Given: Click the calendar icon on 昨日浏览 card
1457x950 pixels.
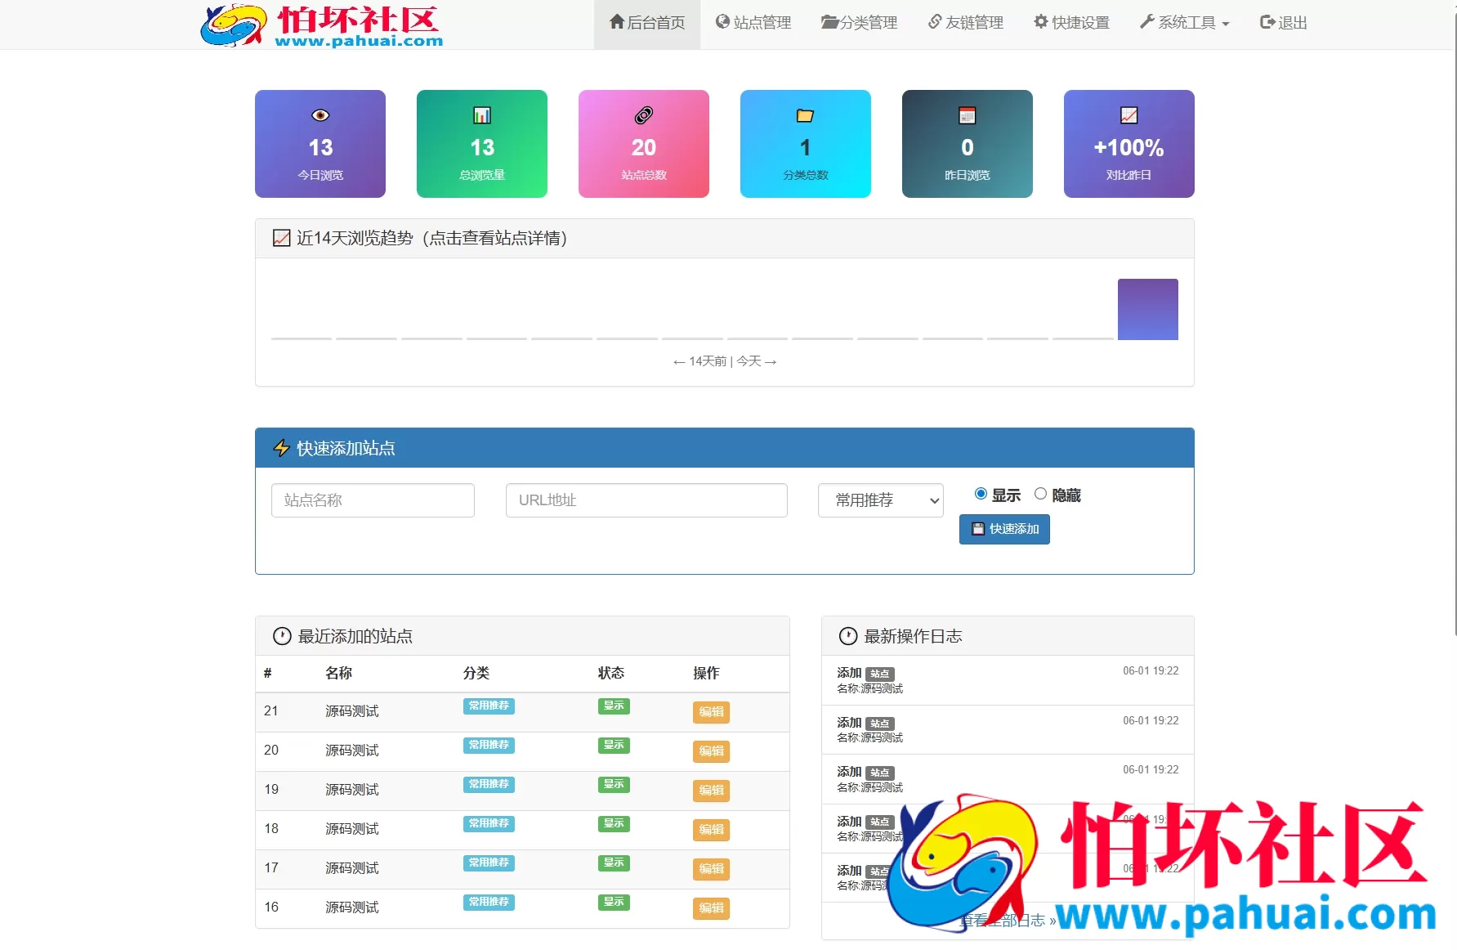Looking at the screenshot, I should point(968,115).
